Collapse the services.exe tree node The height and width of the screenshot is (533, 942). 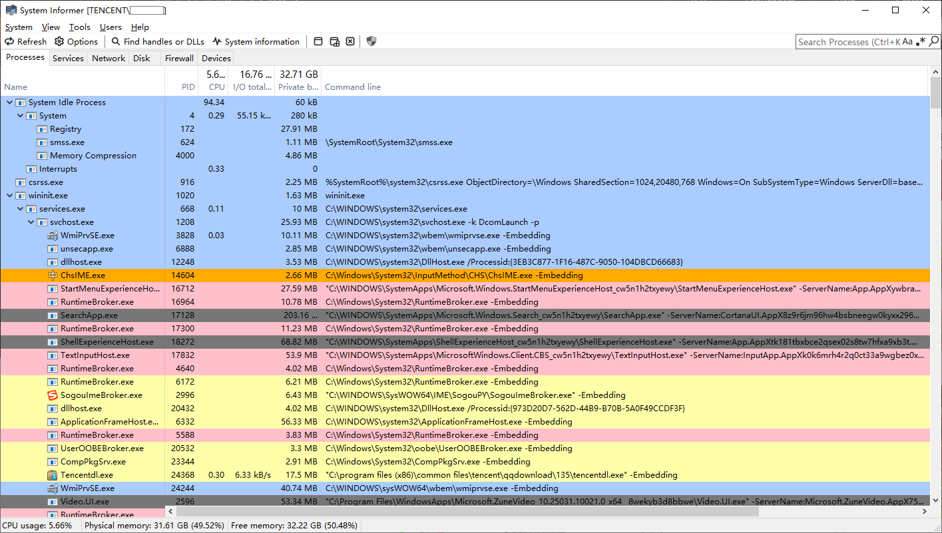[20, 209]
